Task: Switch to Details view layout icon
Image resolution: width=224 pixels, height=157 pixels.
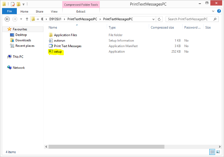Action: coord(212,152)
